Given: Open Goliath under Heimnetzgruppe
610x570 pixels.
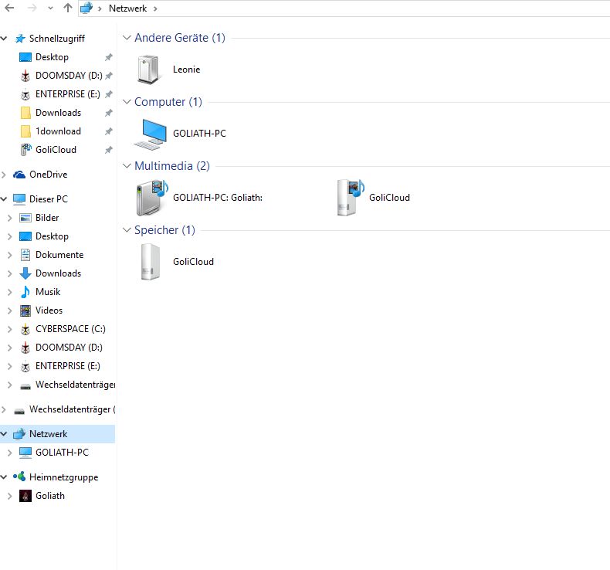Looking at the screenshot, I should 49,496.
